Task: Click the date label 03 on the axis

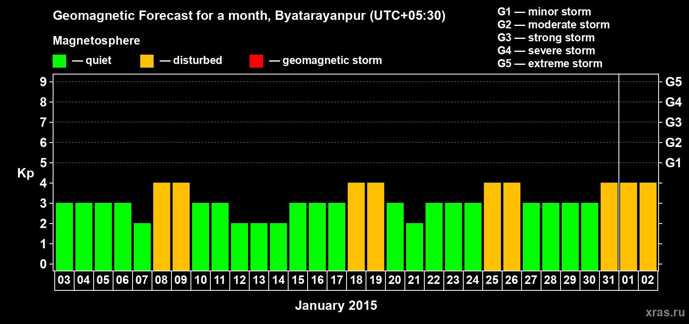Action: tap(64, 280)
